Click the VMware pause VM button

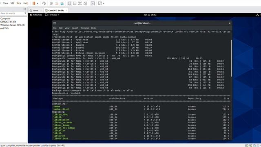tap(34, 3)
